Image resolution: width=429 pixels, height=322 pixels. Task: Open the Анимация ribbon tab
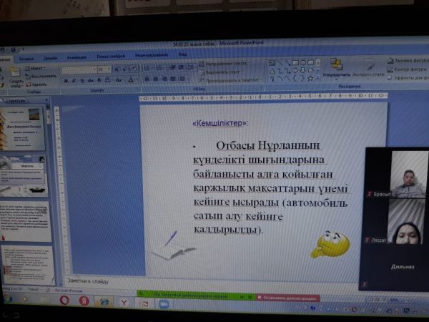pos(77,57)
